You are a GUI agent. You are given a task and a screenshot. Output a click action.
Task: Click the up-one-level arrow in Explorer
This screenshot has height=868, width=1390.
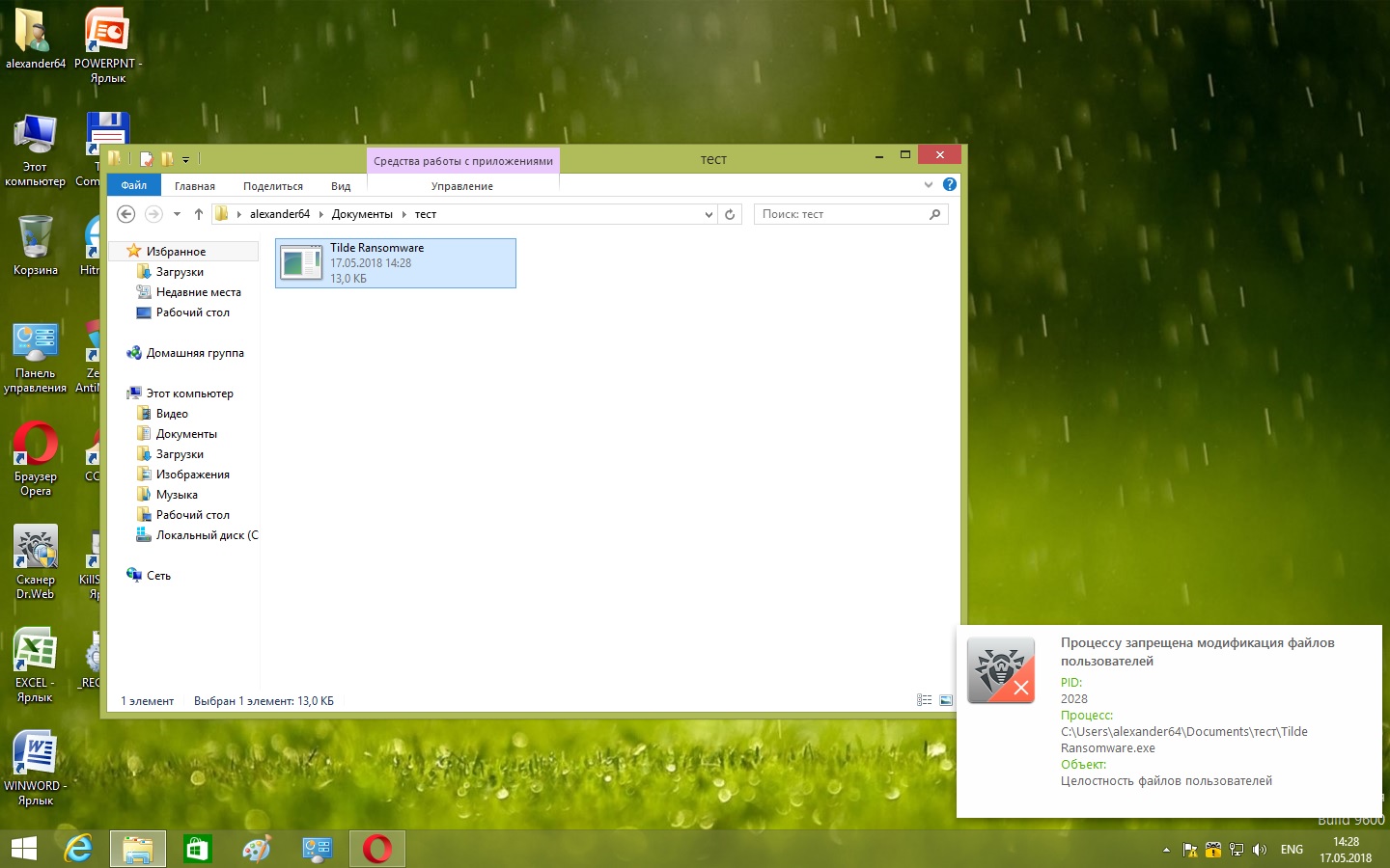pyautogui.click(x=199, y=214)
